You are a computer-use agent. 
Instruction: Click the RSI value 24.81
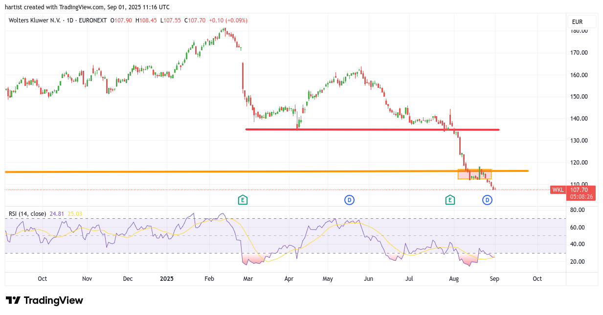tap(57, 214)
